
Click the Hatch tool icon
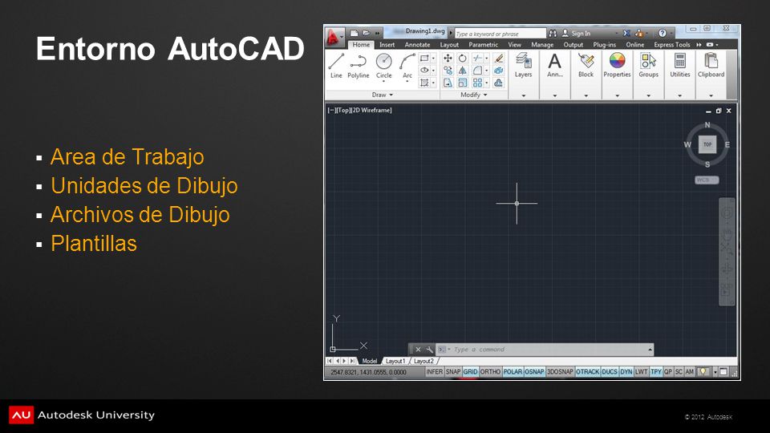click(x=424, y=83)
